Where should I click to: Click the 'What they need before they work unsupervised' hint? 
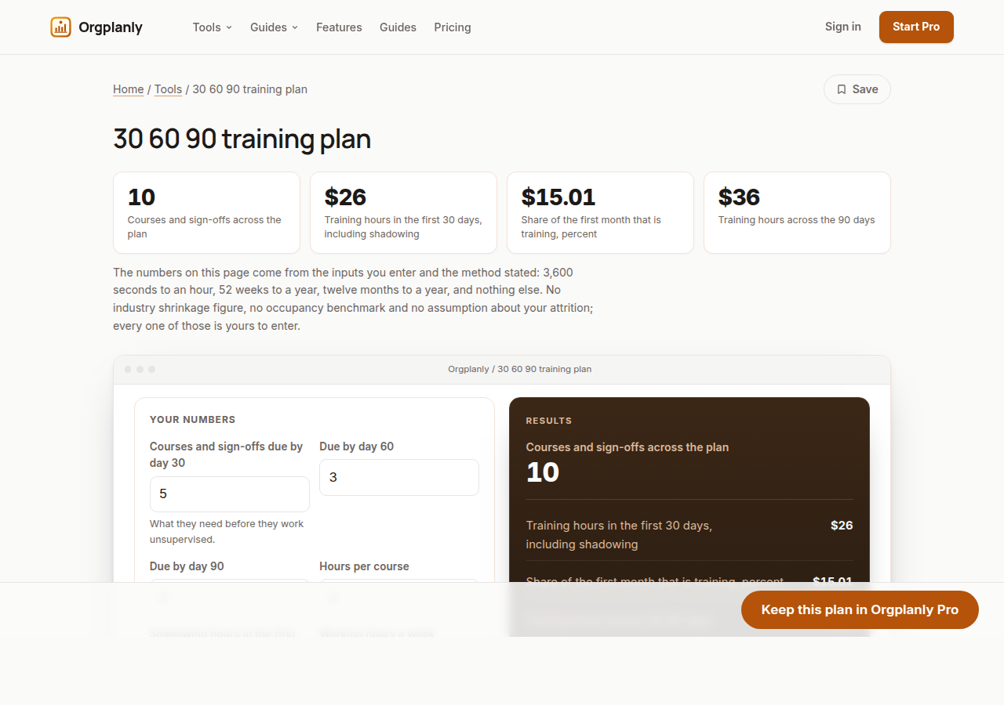pyautogui.click(x=227, y=531)
